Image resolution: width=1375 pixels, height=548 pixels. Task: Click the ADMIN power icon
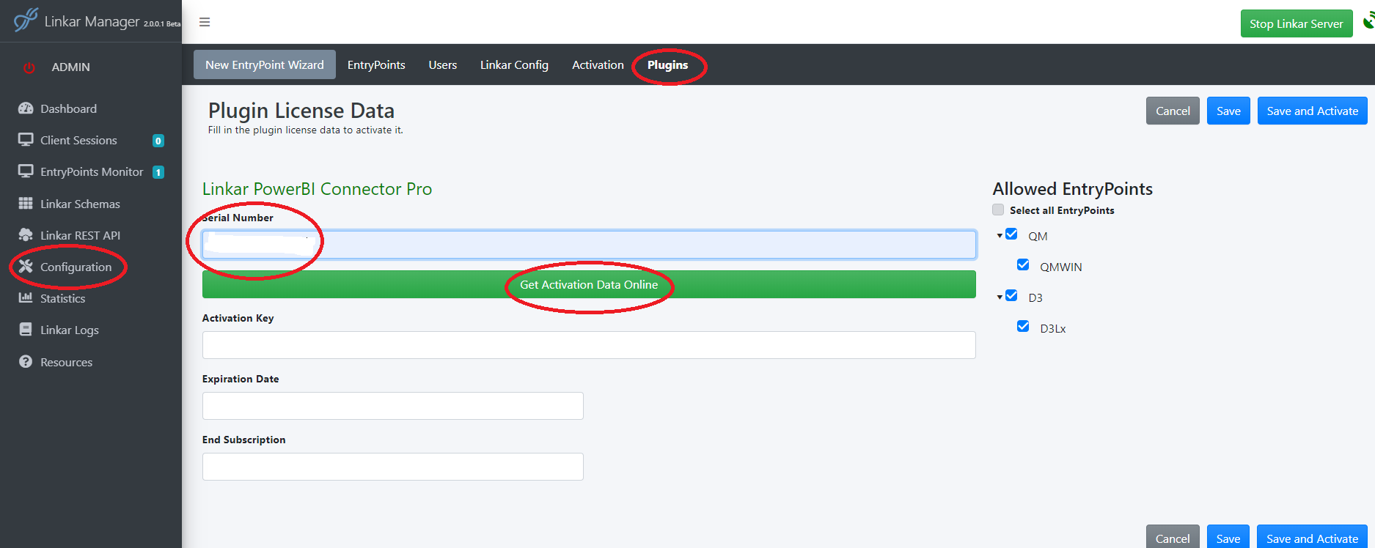point(29,67)
